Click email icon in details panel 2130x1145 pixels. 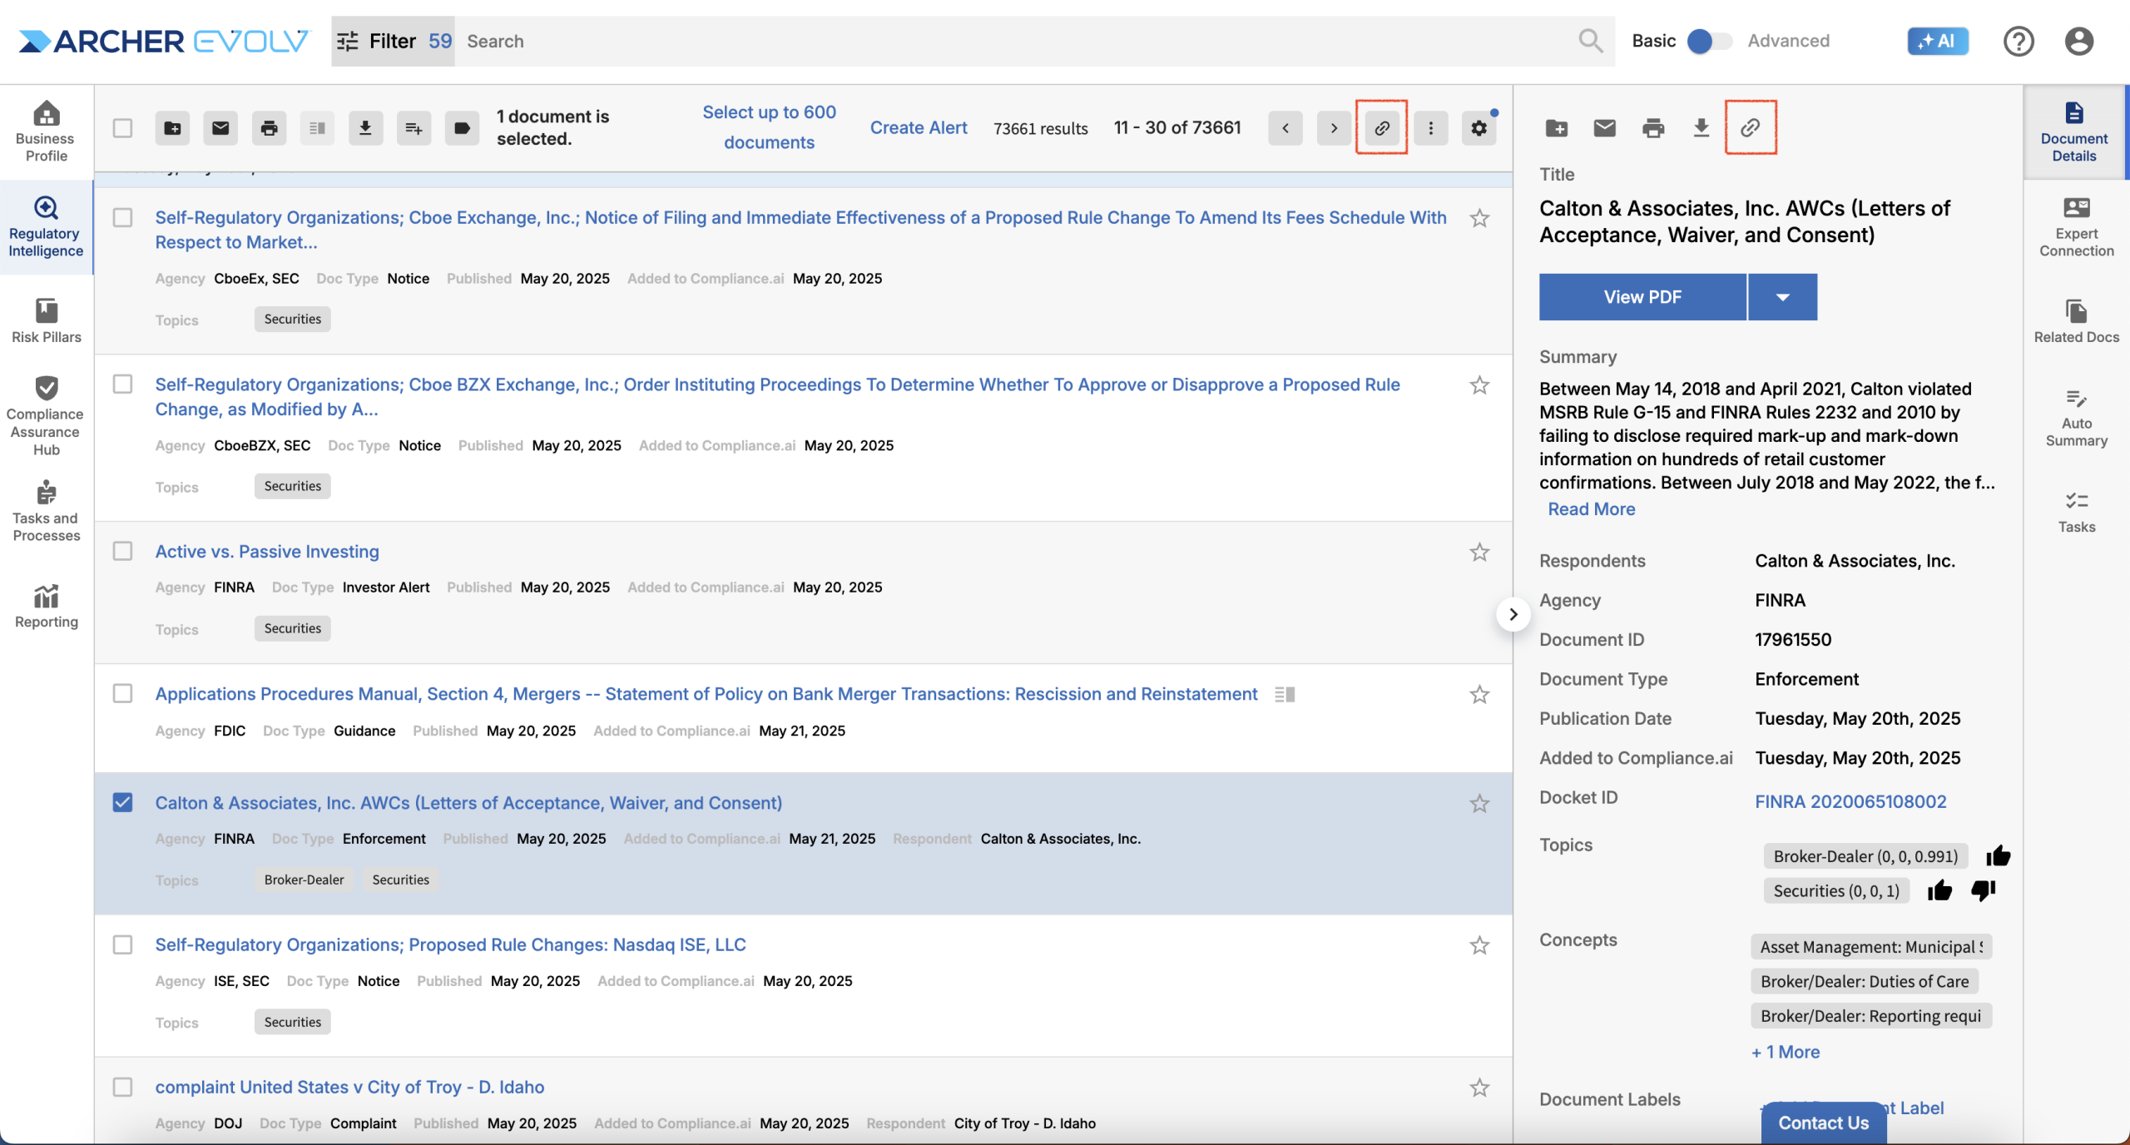pos(1604,128)
